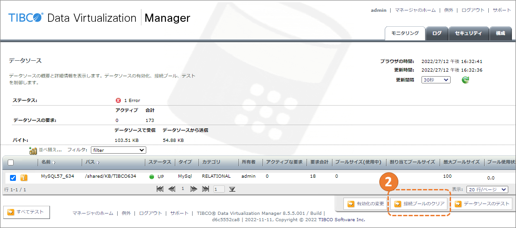516x228 pixels.
Task: Click the TIBCO logo
Action: [x=26, y=18]
